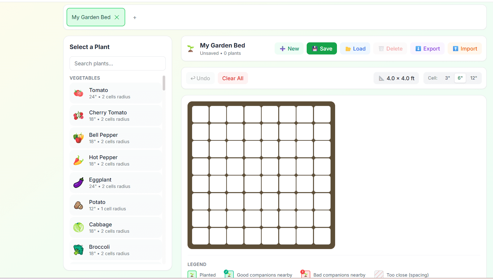This screenshot has height=279, width=493.
Task: Switch cell size to 12 inches
Action: pos(474,78)
